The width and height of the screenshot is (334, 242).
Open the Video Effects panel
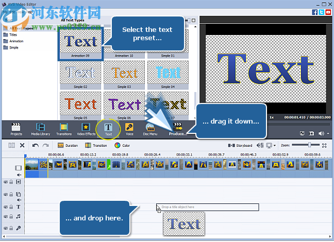pyautogui.click(x=86, y=129)
